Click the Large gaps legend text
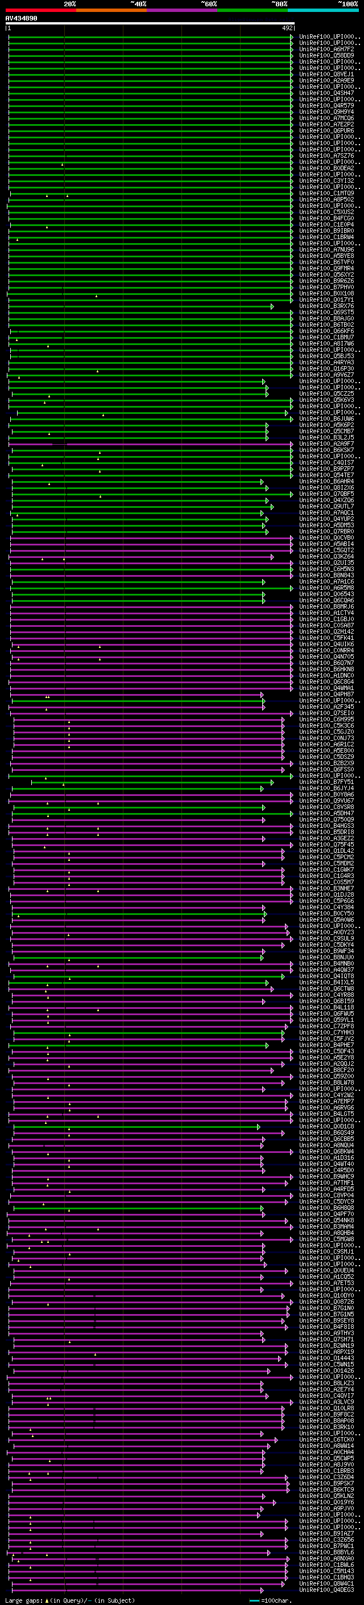The image size is (364, 1605). [x=24, y=1600]
